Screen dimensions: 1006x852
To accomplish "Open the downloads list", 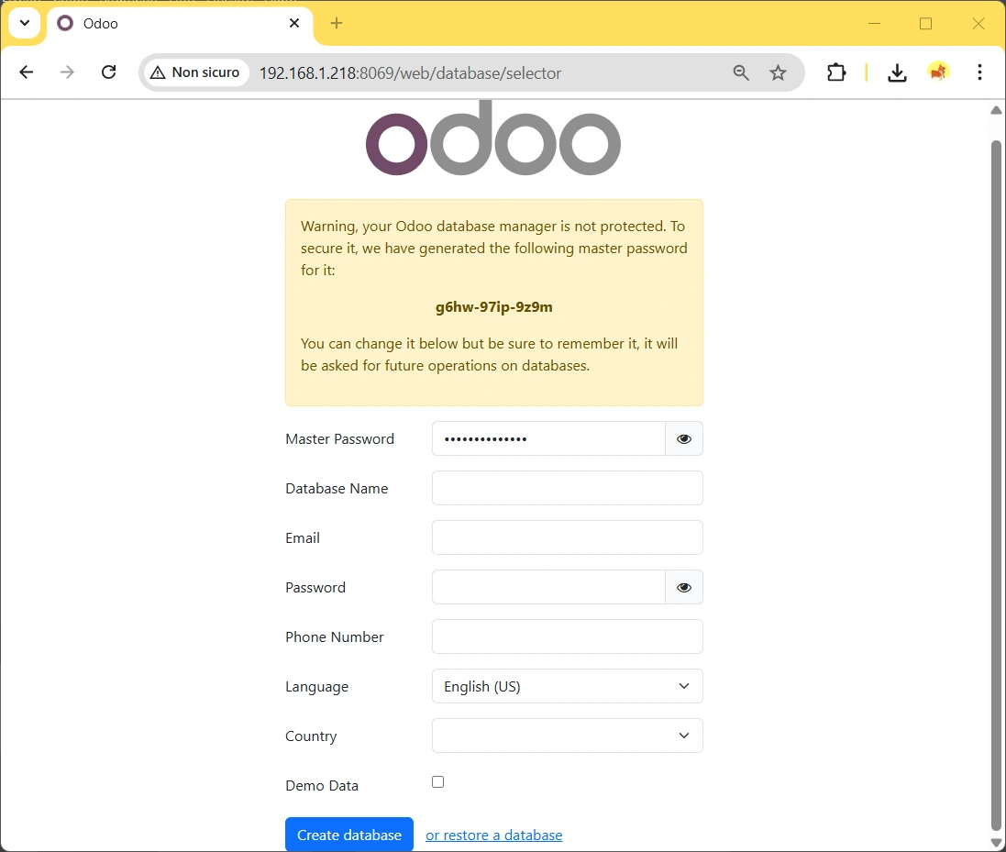I will click(x=897, y=72).
